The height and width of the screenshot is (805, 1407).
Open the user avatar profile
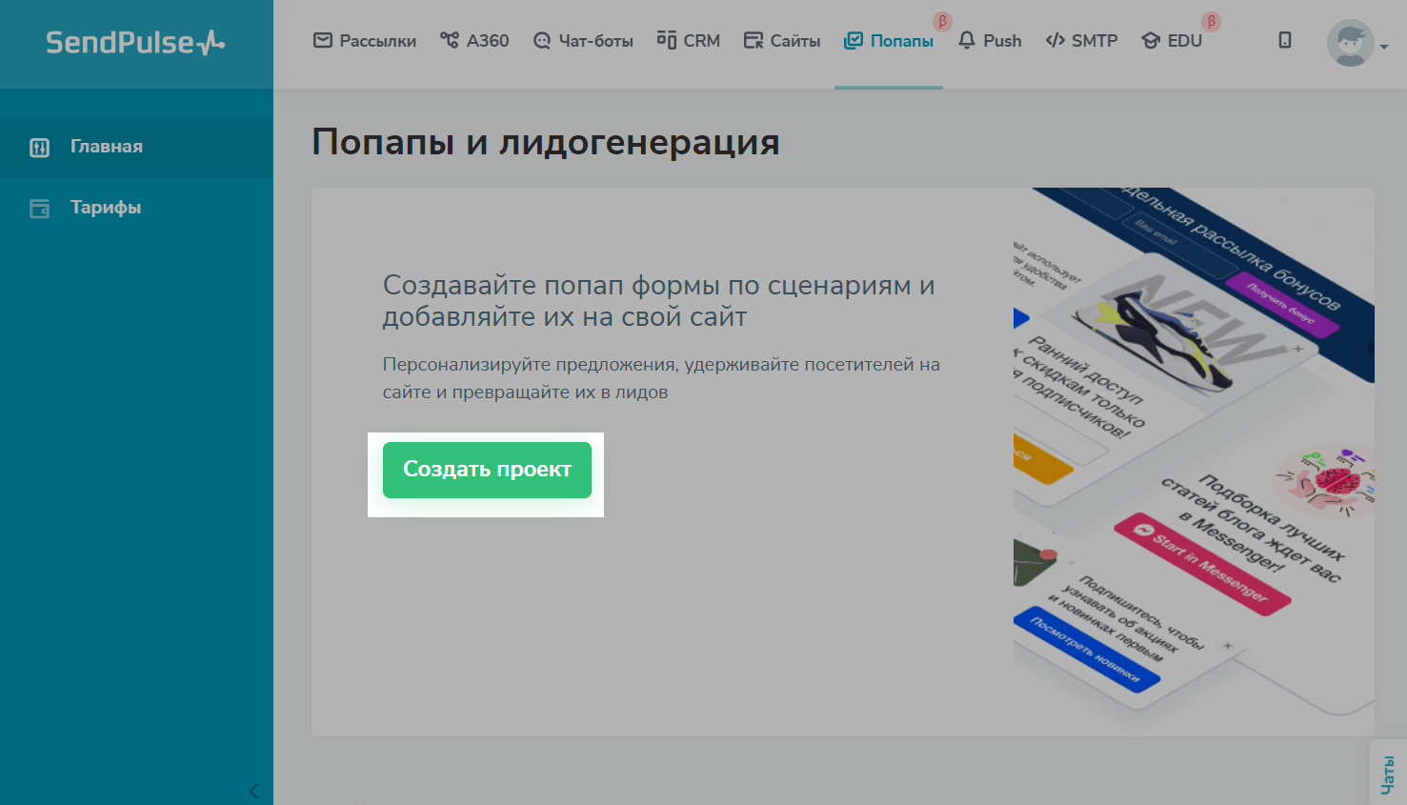point(1350,43)
